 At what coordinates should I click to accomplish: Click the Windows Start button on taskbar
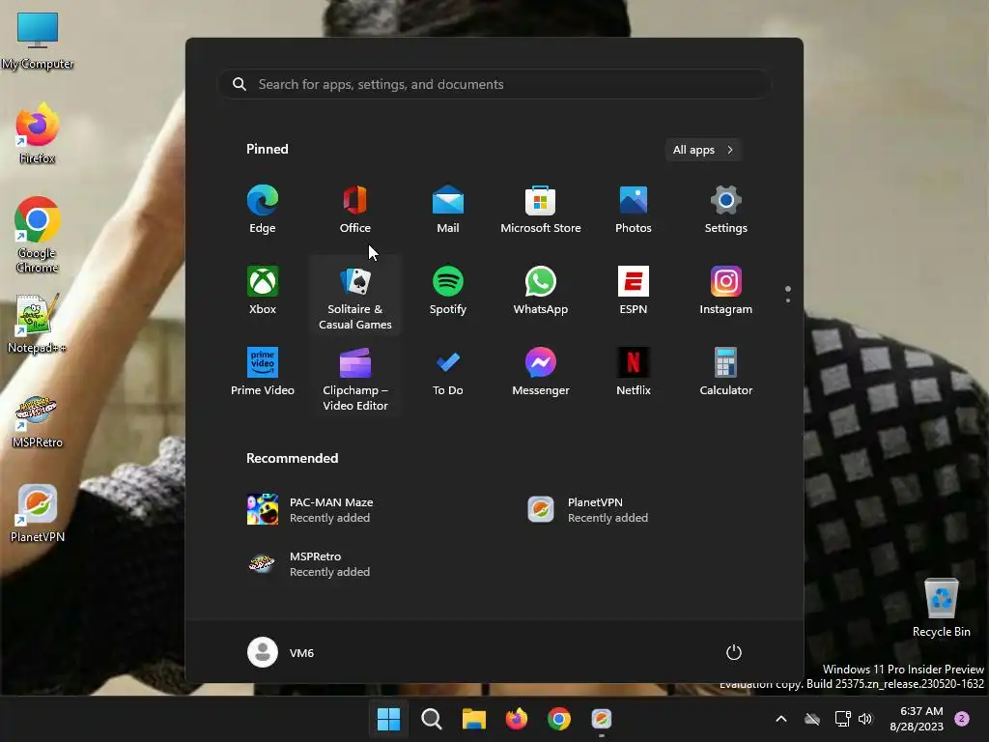point(388,719)
